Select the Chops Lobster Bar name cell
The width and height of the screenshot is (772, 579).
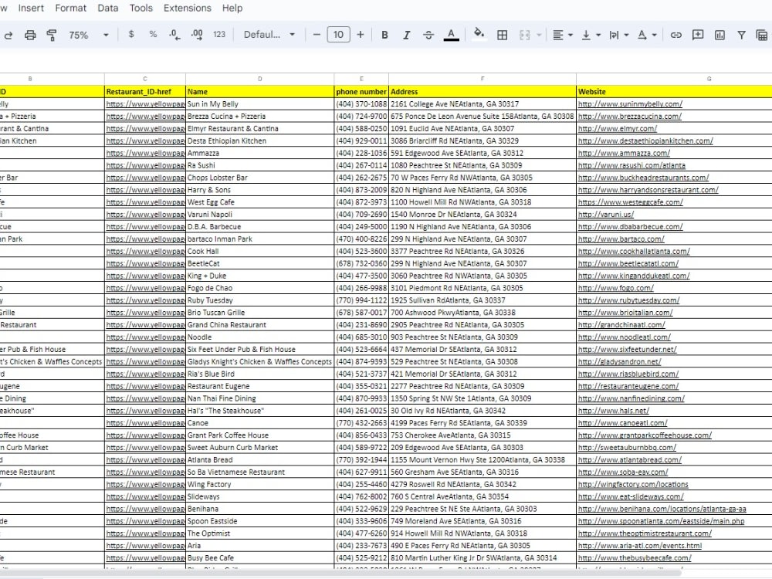click(x=260, y=178)
